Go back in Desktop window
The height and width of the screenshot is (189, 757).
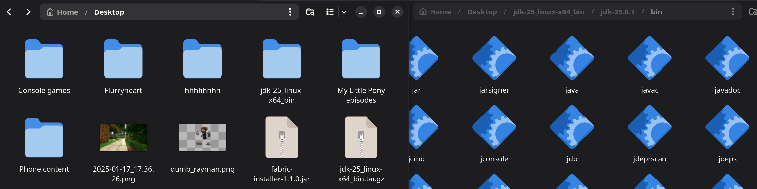point(9,12)
